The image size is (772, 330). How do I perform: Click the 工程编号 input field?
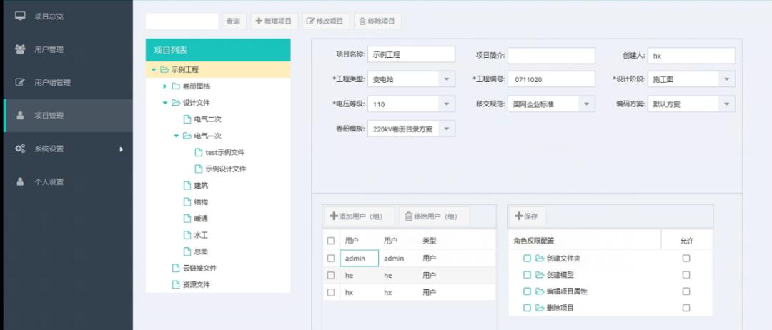[x=551, y=79]
